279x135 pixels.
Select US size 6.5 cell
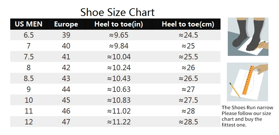coord(29,35)
